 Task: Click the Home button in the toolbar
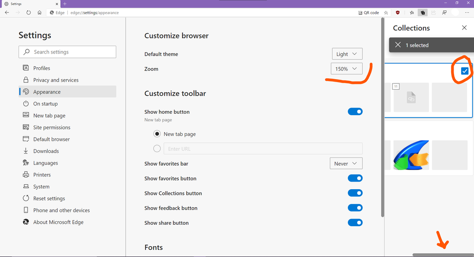click(39, 13)
